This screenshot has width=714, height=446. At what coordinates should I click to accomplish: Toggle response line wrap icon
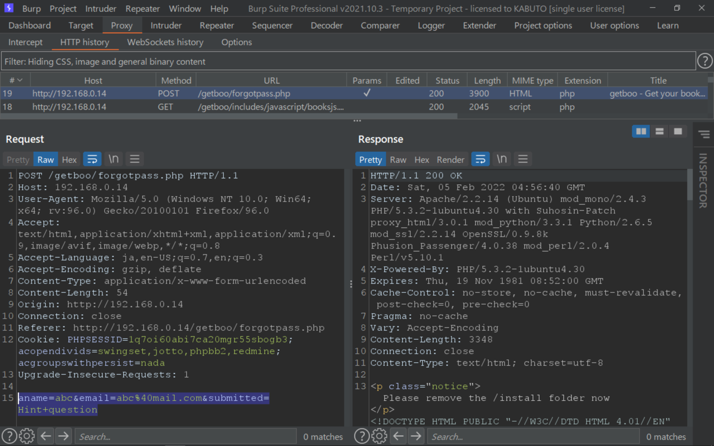coord(480,159)
